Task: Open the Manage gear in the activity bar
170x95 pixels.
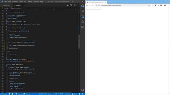Action: [83, 90]
